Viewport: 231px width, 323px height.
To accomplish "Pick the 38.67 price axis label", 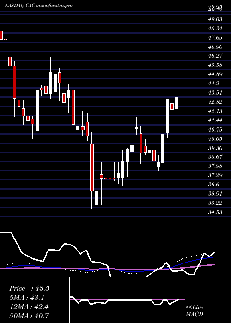I will pyautogui.click(x=215, y=157).
